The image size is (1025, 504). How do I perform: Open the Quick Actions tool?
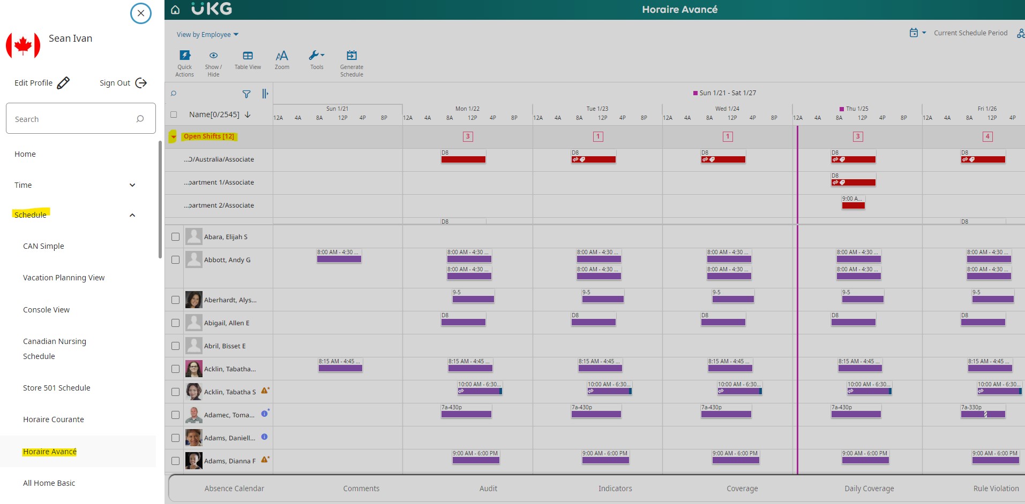184,56
